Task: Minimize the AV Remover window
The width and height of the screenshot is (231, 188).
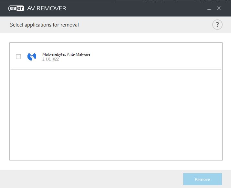Action: coord(209,9)
